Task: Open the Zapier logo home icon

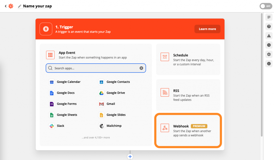Action: 11,6
